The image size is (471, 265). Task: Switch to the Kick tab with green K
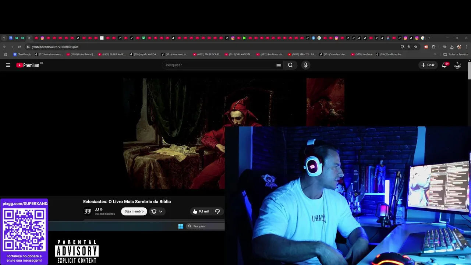click(244, 38)
